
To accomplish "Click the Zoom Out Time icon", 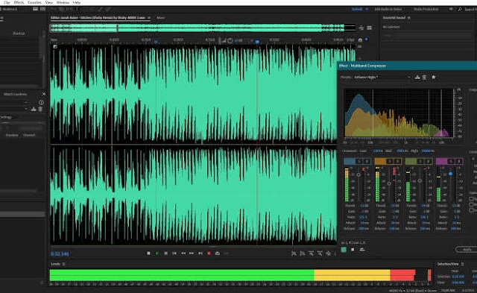I will (x=320, y=253).
